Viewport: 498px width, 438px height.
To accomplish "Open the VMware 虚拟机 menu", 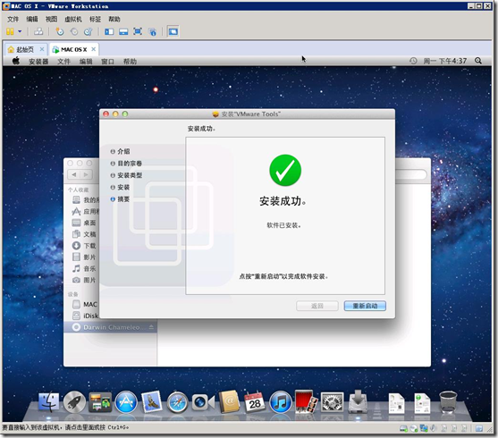I will [73, 19].
